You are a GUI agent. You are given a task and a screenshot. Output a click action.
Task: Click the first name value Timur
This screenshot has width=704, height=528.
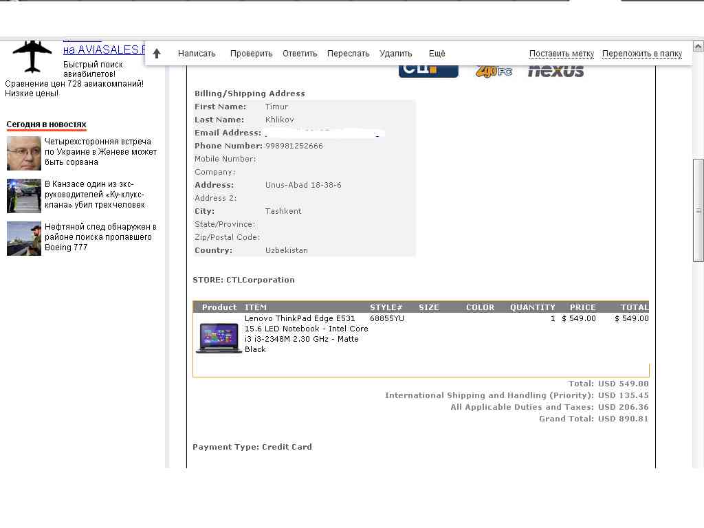(276, 107)
